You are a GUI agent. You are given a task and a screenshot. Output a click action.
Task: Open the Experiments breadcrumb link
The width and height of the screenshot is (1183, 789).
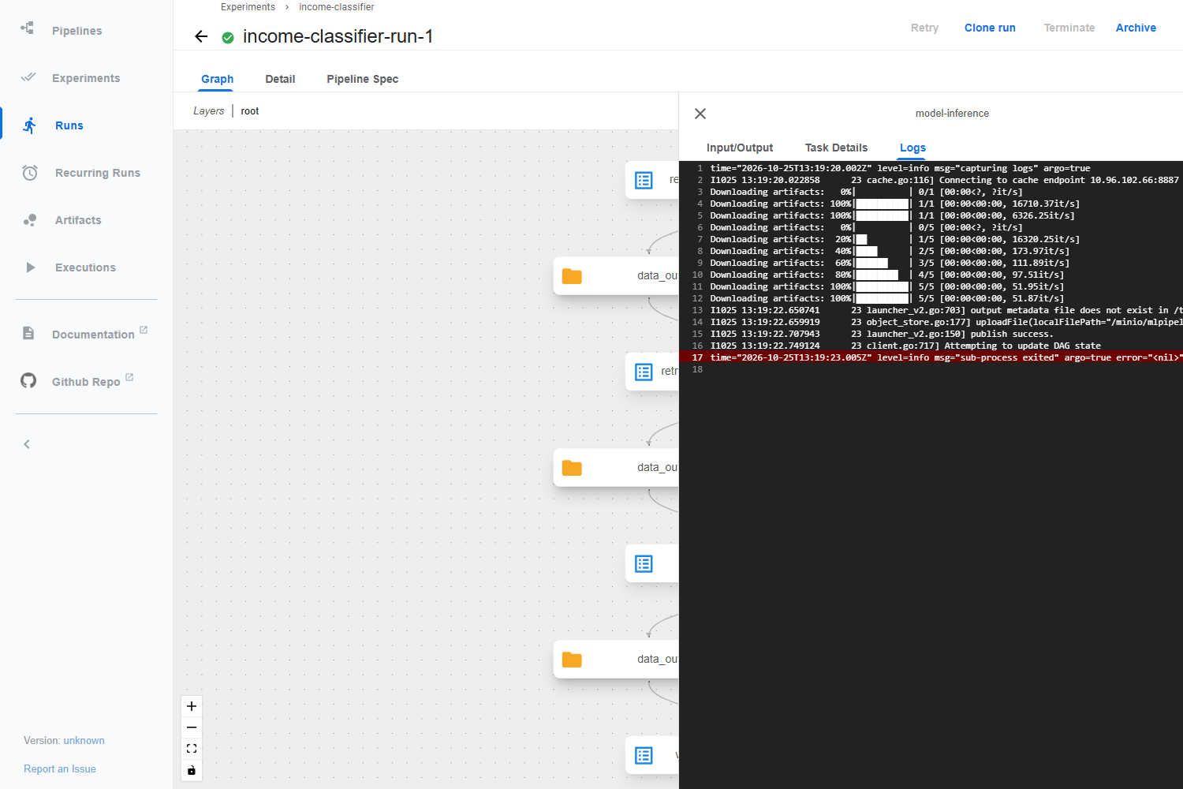coord(248,7)
